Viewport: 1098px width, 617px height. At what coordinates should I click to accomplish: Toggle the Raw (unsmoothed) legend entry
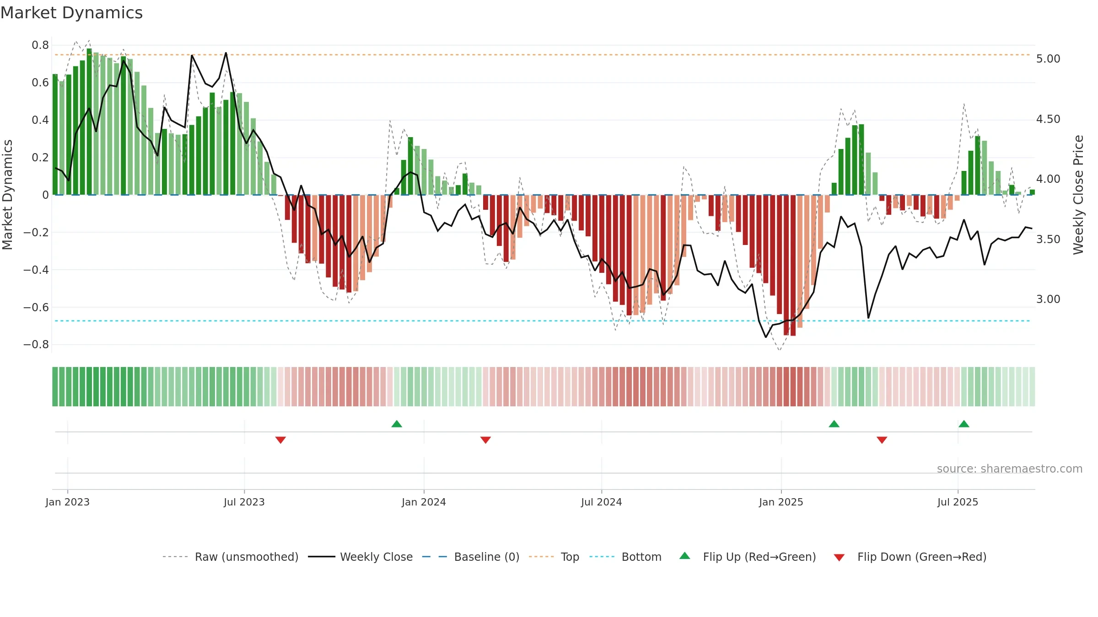click(230, 557)
